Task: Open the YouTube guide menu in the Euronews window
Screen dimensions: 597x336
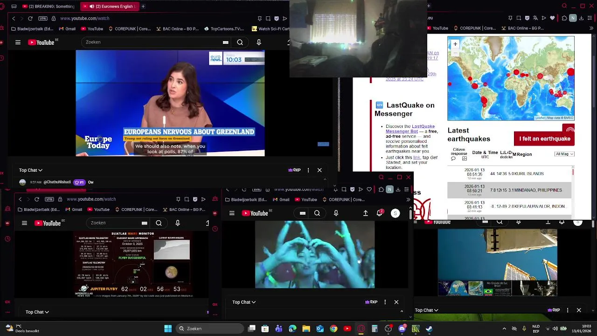Action: pyautogui.click(x=18, y=42)
